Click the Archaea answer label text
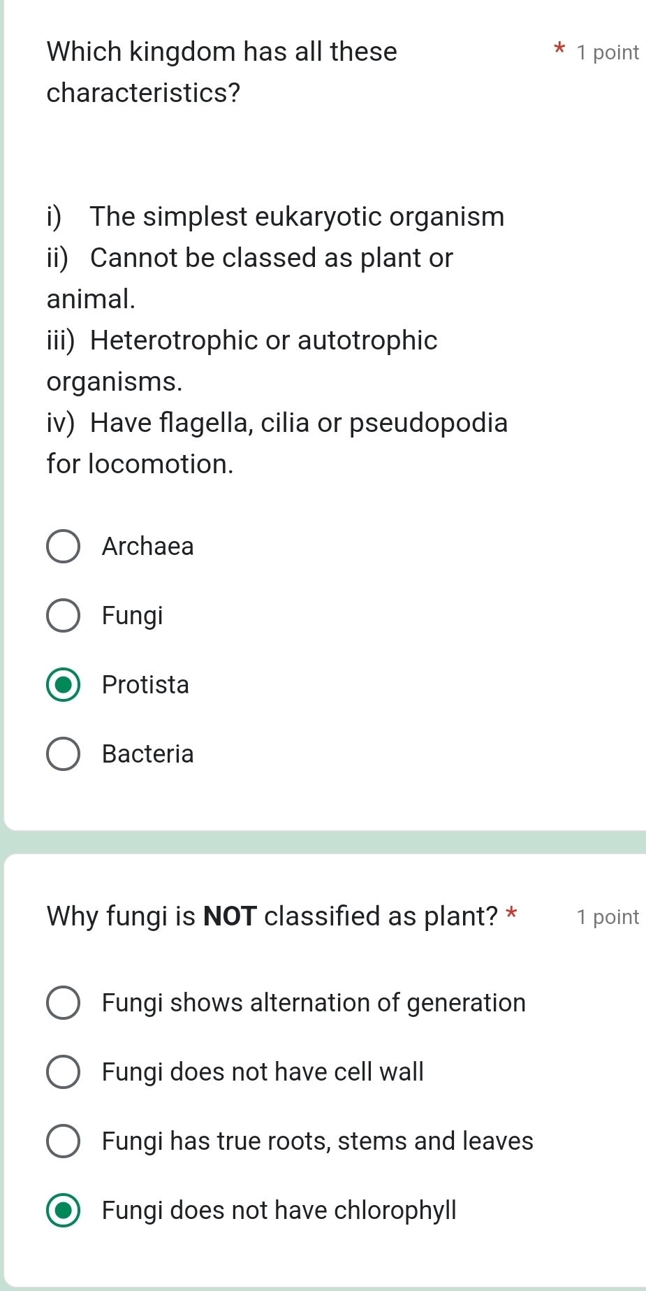Screen dimensions: 646x1291 point(147,546)
